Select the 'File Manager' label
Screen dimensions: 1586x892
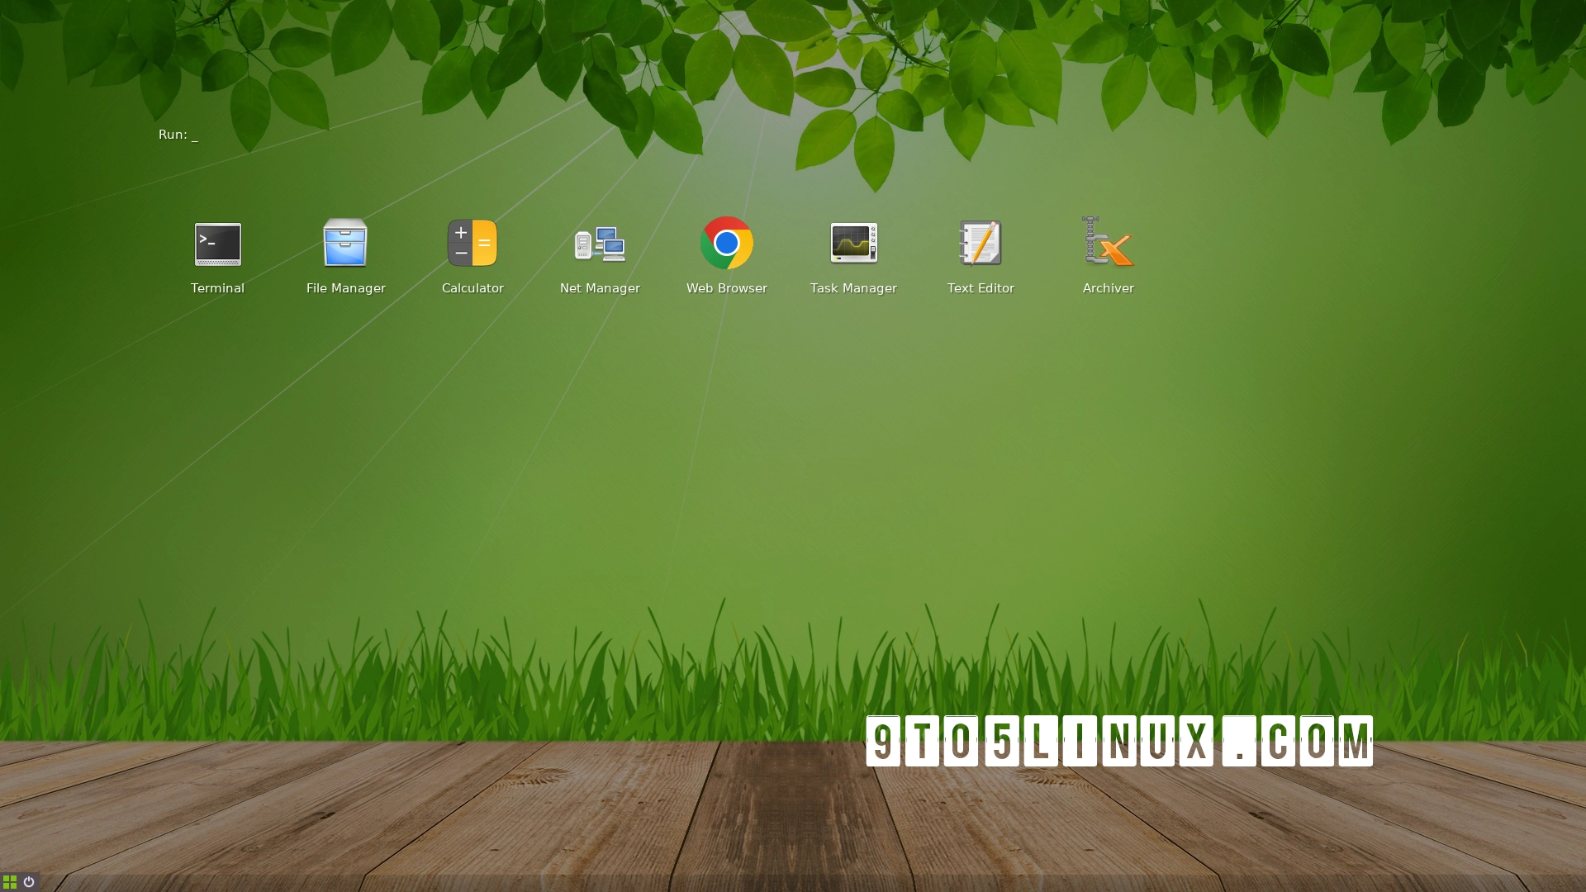(346, 288)
